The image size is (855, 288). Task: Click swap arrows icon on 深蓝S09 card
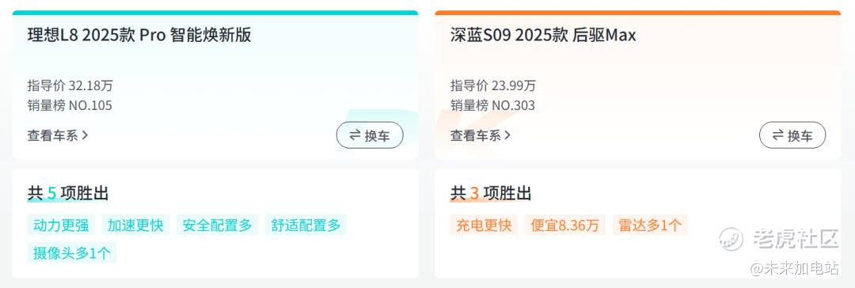778,135
